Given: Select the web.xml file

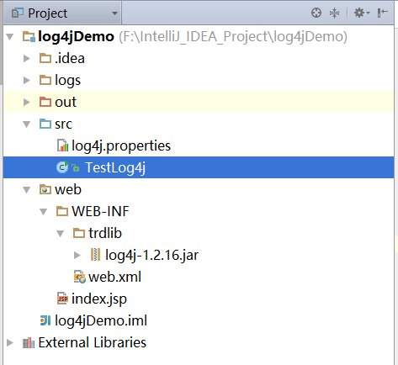Looking at the screenshot, I should [x=114, y=277].
